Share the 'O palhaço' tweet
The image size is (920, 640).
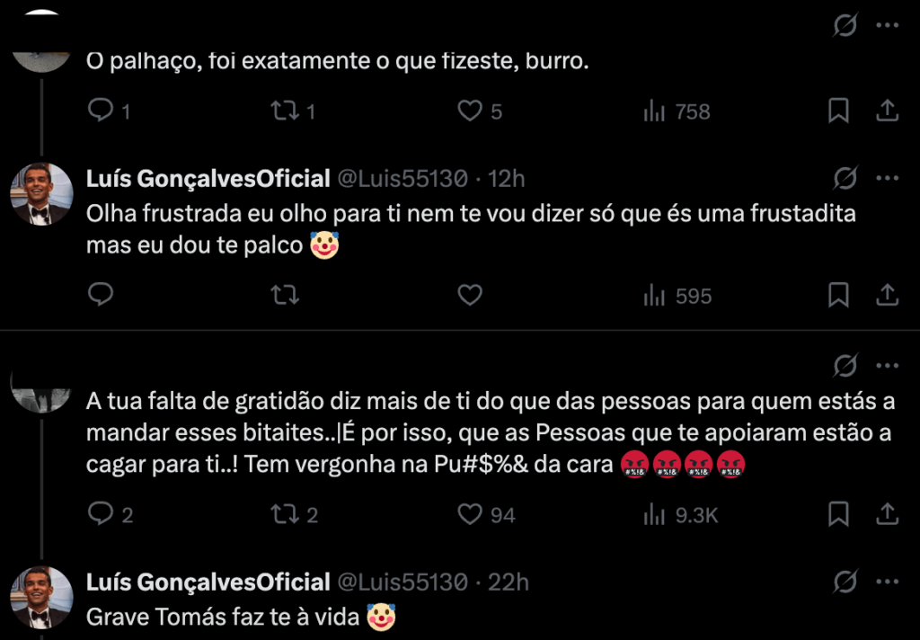pos(887,111)
